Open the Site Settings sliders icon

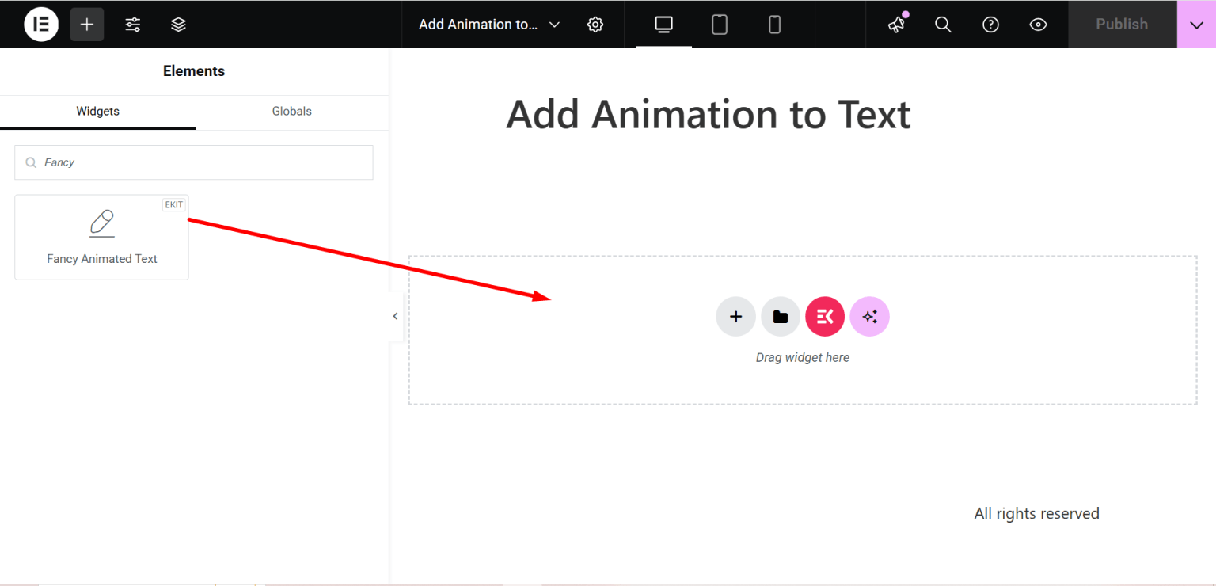point(132,24)
